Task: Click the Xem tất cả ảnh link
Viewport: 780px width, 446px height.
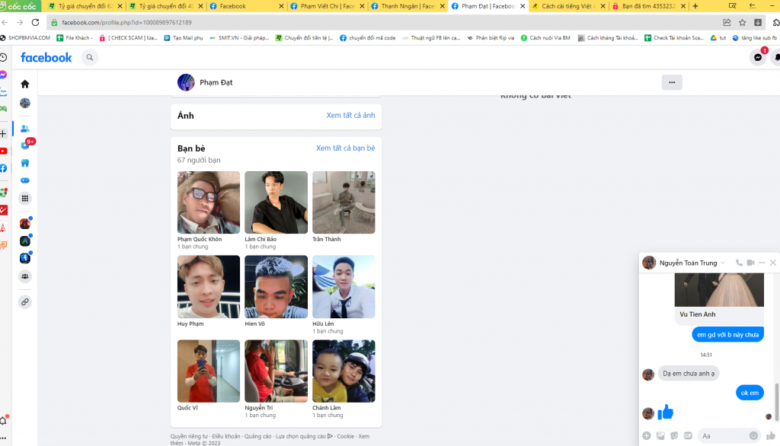Action: point(350,116)
